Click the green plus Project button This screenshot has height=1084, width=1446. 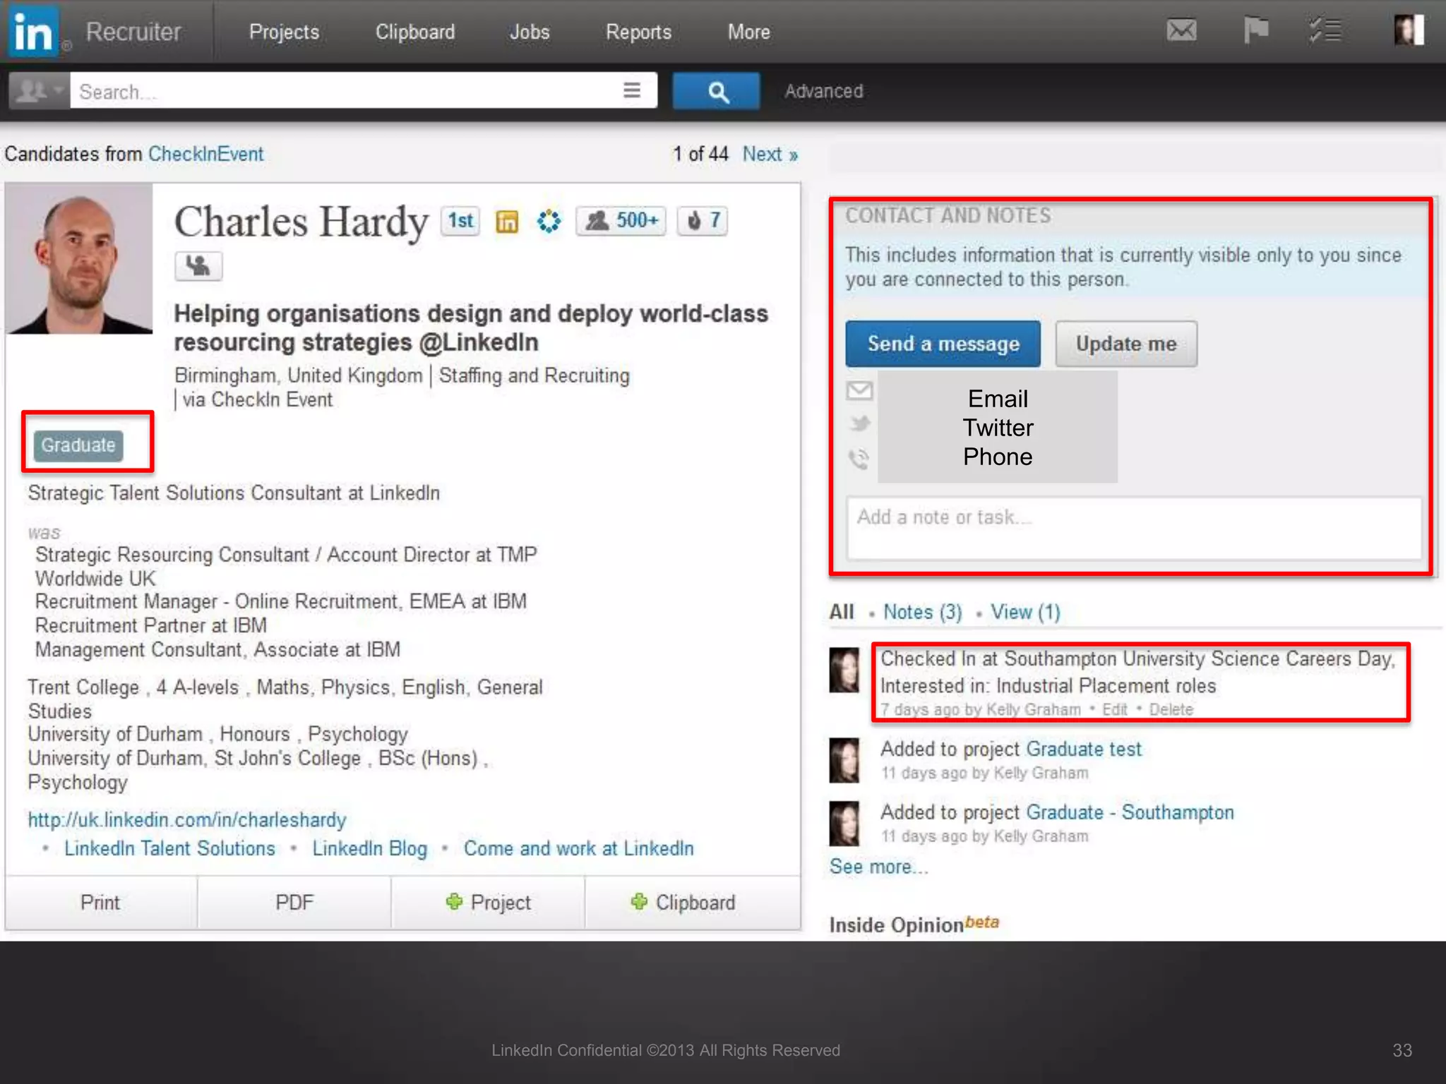[489, 902]
